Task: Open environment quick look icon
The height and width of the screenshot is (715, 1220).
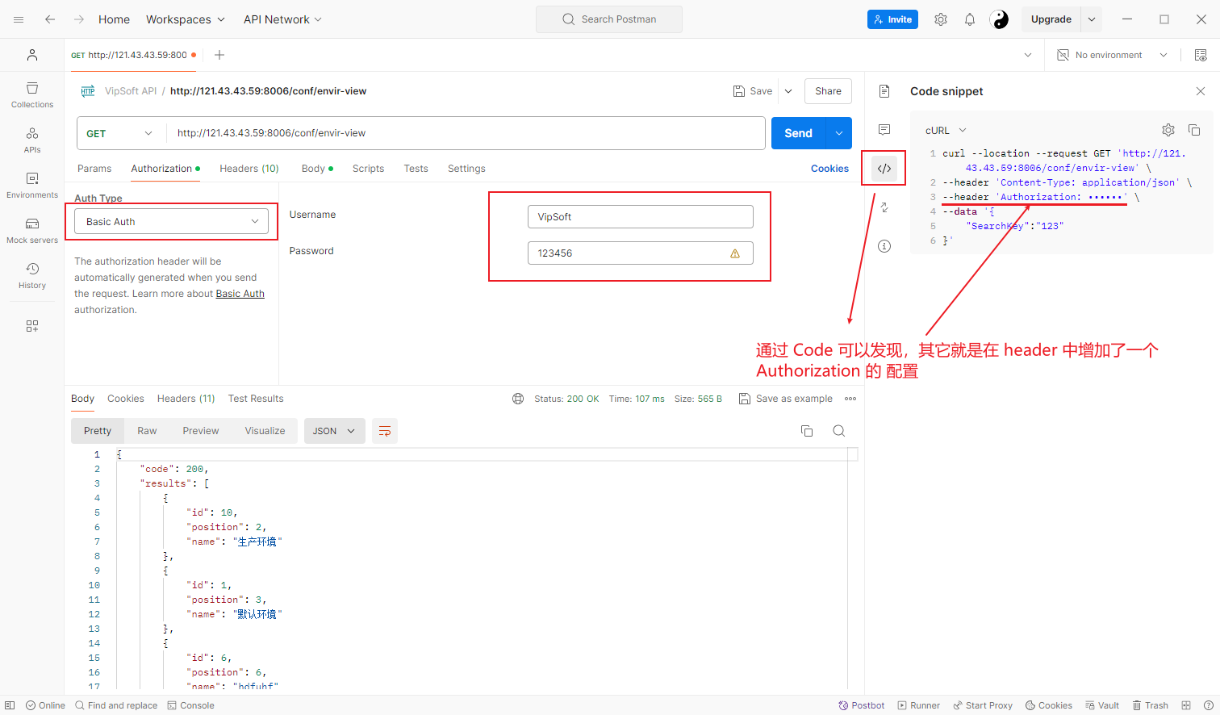Action: click(x=1201, y=55)
